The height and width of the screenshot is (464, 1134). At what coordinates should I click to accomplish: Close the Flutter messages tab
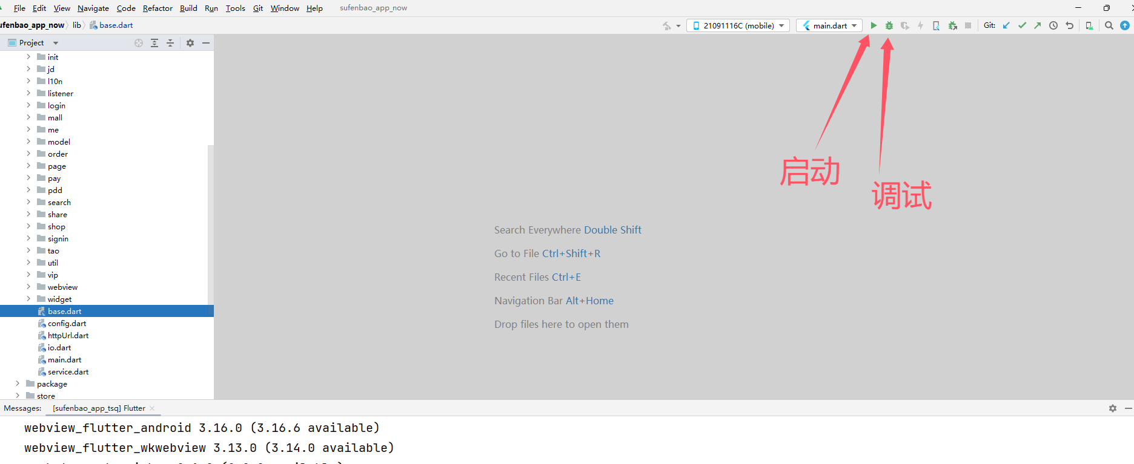tap(152, 408)
